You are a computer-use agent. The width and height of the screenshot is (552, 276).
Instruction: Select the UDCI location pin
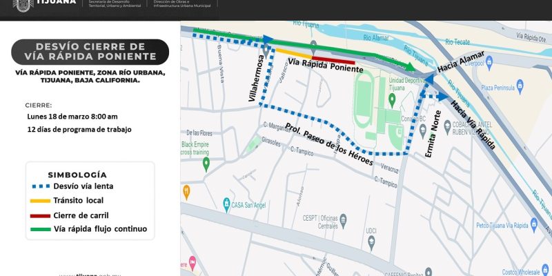tap(371, 242)
